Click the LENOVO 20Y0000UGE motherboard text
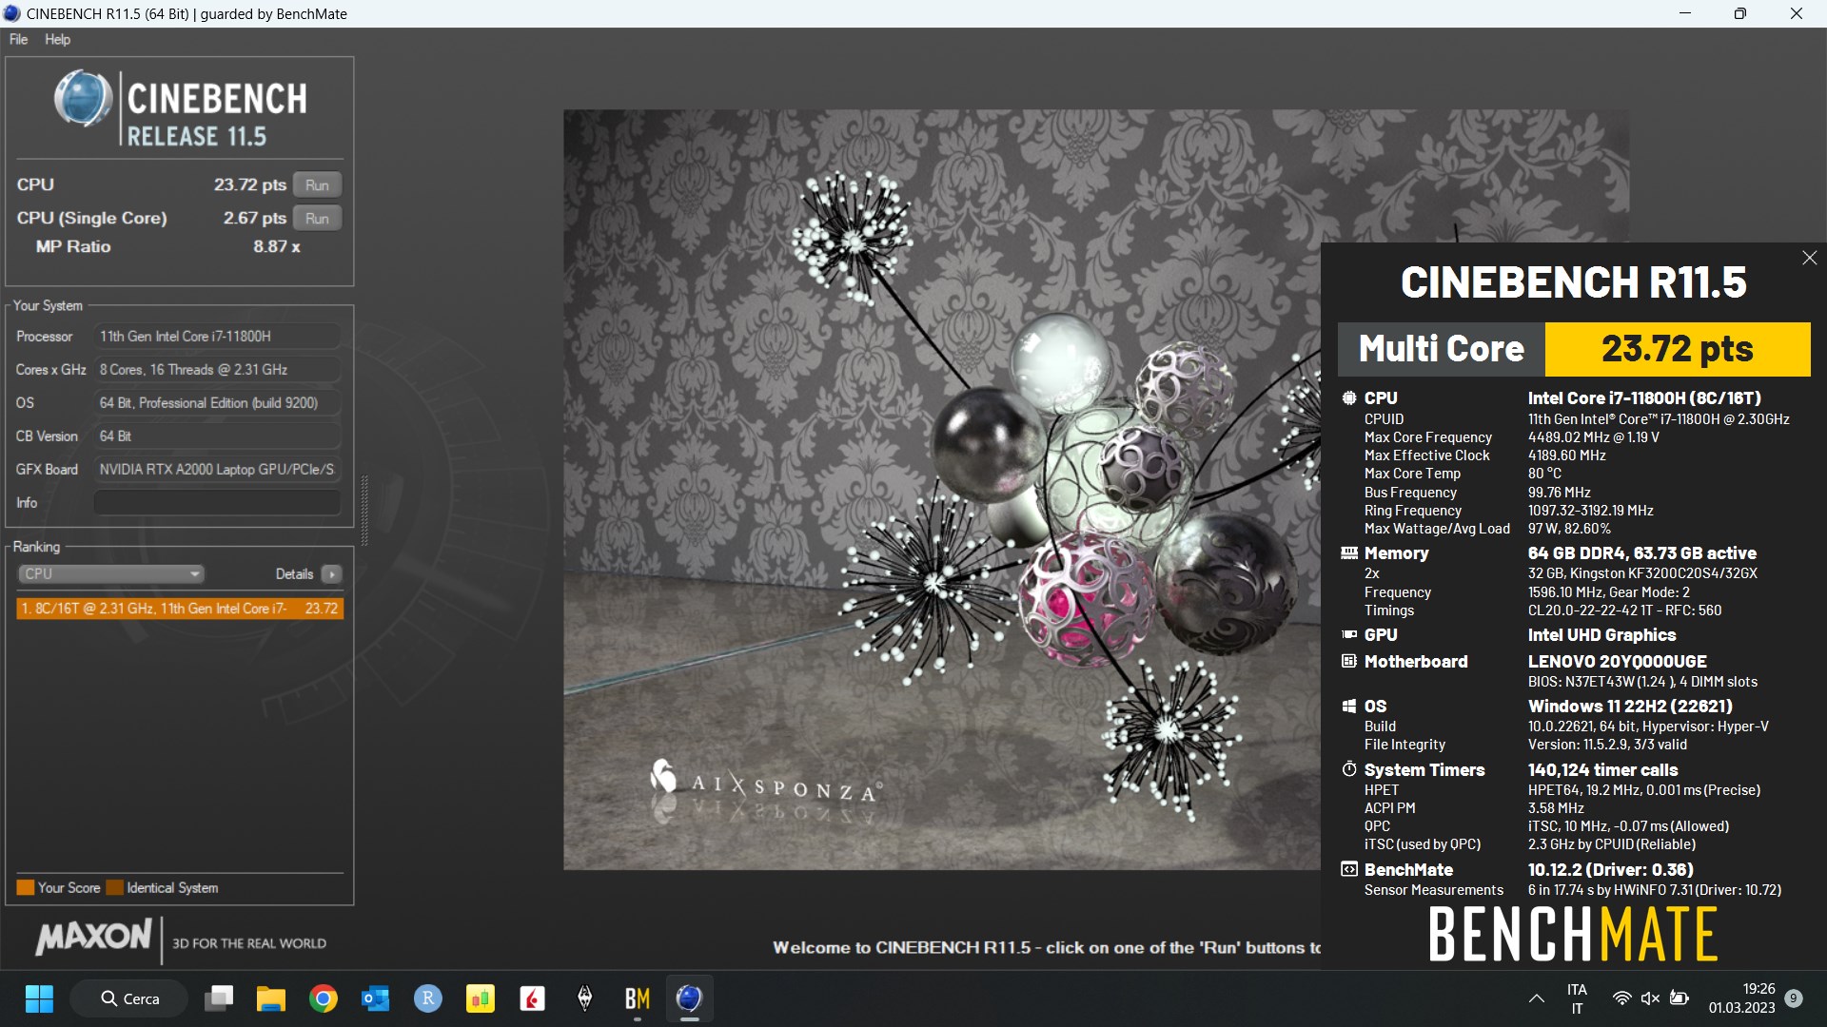 [1617, 661]
